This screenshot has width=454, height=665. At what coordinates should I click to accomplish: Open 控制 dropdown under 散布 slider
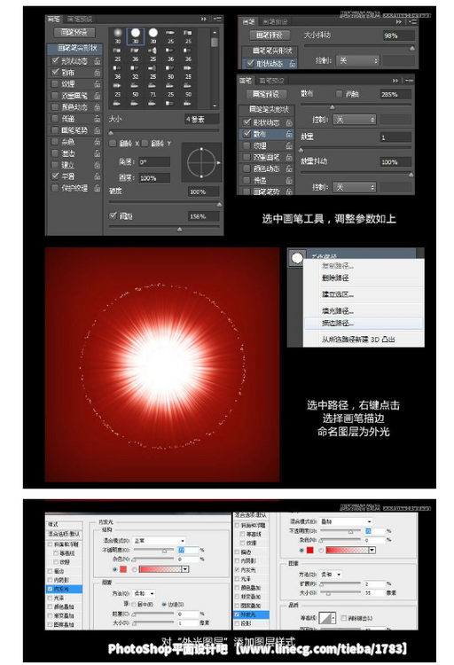coord(355,120)
